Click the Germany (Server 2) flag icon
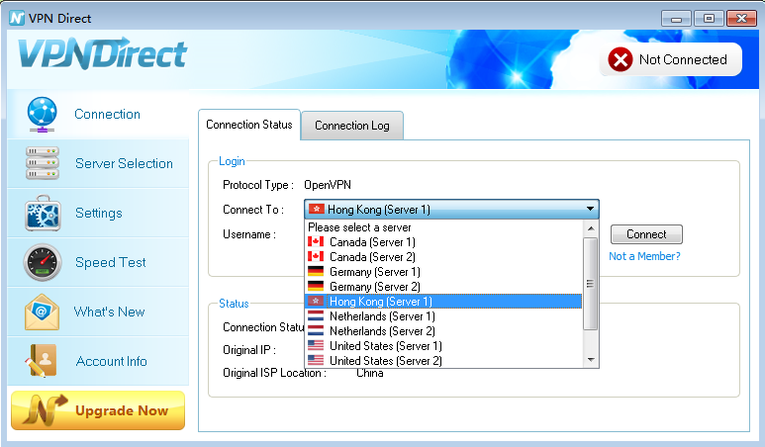765x447 pixels. point(316,286)
